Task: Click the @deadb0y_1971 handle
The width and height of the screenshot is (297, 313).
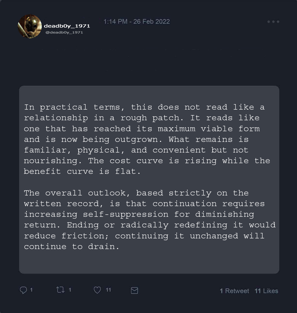Action: tap(64, 32)
